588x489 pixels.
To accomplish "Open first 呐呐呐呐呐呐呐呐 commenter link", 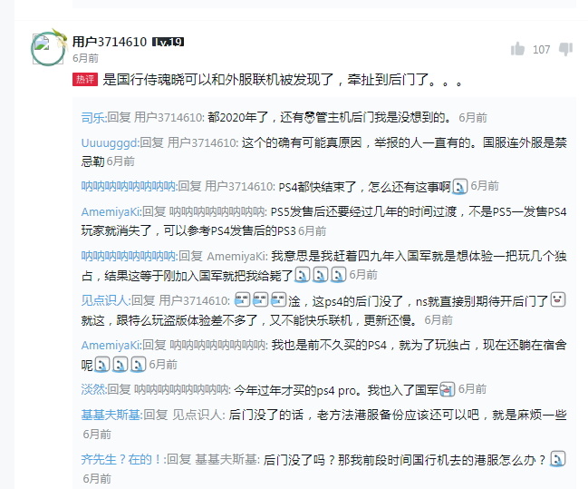I will (129, 186).
